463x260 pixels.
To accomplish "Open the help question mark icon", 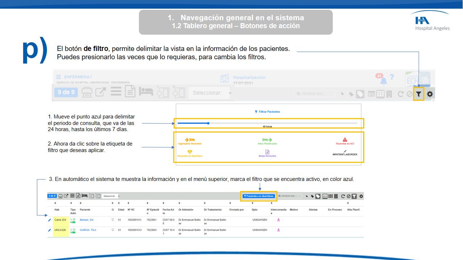I will coord(392,78).
